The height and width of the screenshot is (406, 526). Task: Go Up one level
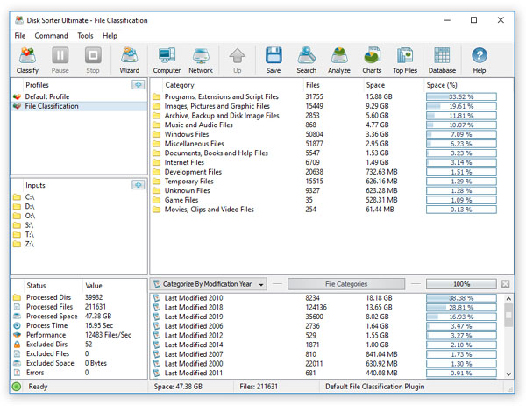(238, 60)
